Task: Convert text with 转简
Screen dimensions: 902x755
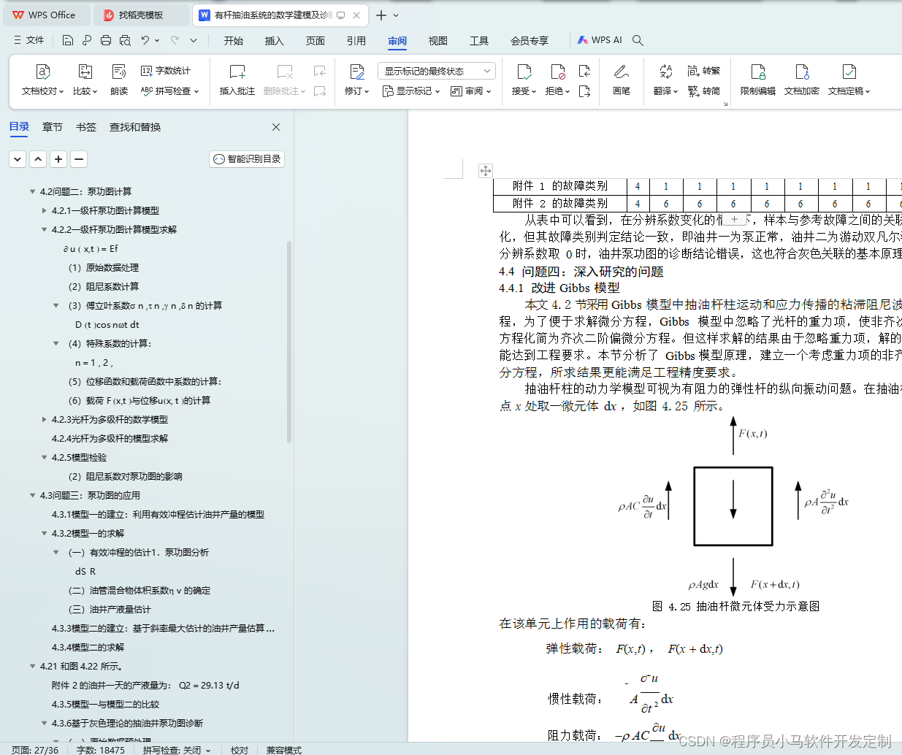Action: [x=704, y=91]
